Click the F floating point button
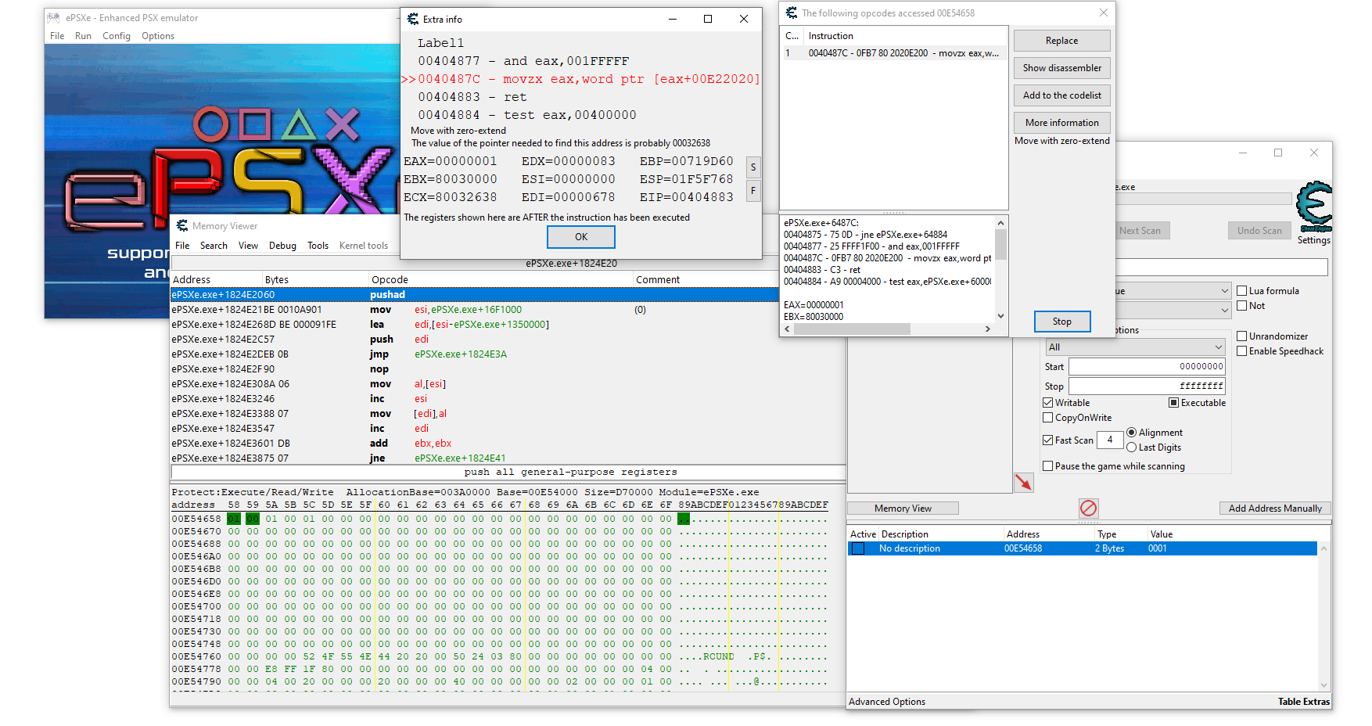The height and width of the screenshot is (726, 1372). (x=753, y=190)
